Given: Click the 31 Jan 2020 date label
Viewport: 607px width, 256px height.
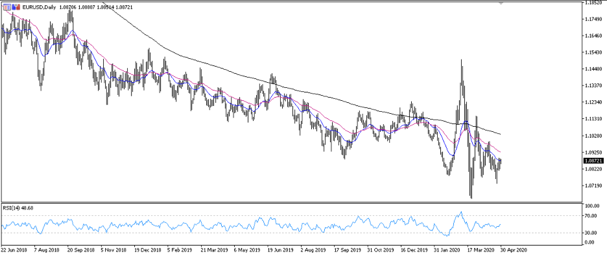Looking at the screenshot, I should (x=447, y=250).
